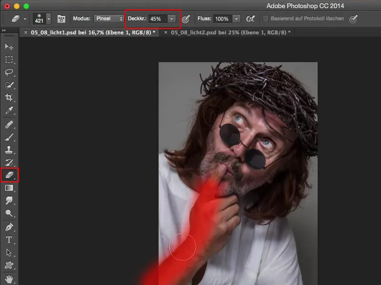Expand the toolbox with double-arrow
The height and width of the screenshot is (285, 381).
point(4,30)
